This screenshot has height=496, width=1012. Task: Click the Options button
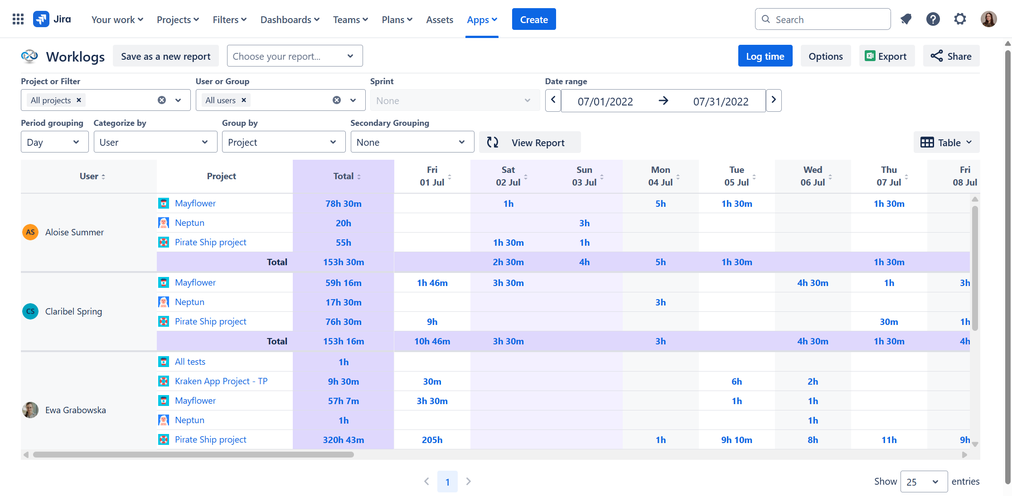point(825,56)
